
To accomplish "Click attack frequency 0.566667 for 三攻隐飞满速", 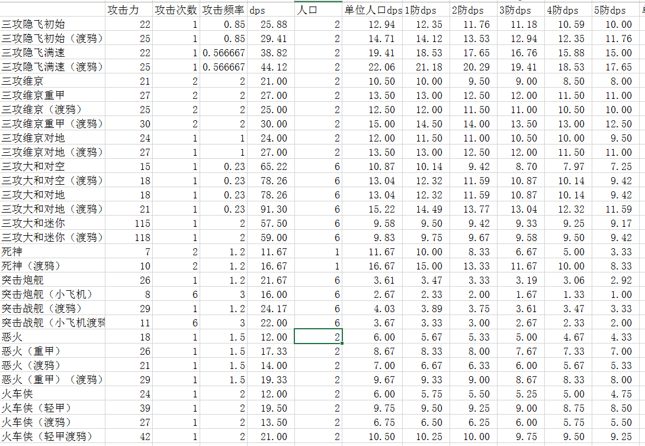I will 223,53.
